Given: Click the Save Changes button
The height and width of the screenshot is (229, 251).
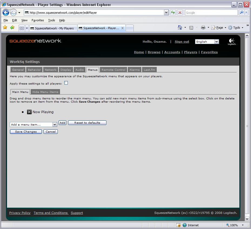Looking at the screenshot, I should 26,132.
